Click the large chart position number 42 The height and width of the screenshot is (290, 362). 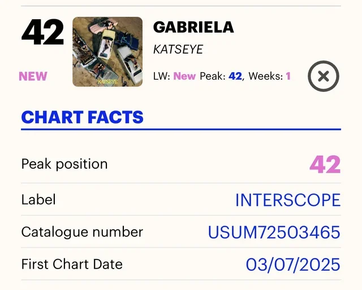tap(42, 33)
